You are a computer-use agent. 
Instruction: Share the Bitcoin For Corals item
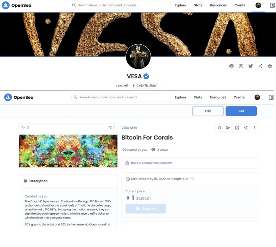pyautogui.click(x=246, y=128)
